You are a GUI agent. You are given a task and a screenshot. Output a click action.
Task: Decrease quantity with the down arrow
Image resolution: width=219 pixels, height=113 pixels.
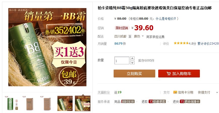(132, 63)
